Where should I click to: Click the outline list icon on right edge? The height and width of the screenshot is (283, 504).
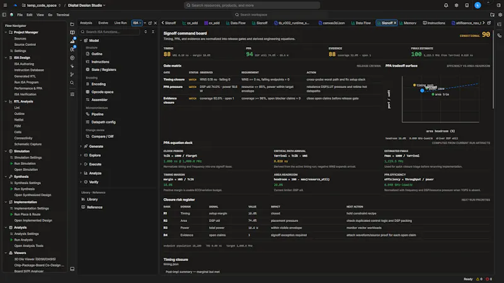click(x=499, y=25)
